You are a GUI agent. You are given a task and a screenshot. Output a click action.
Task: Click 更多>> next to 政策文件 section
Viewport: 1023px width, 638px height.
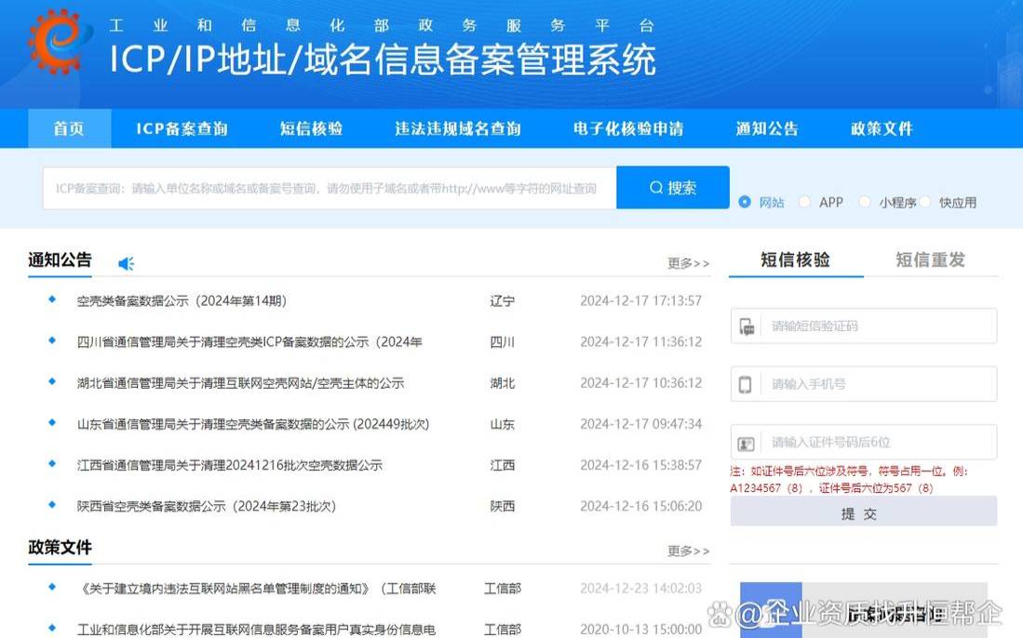point(688,552)
